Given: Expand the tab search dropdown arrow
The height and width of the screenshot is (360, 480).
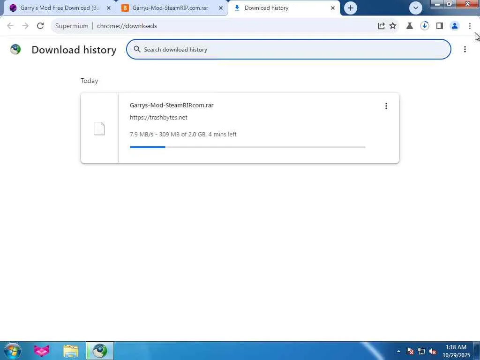Looking at the screenshot, I should (416, 8).
